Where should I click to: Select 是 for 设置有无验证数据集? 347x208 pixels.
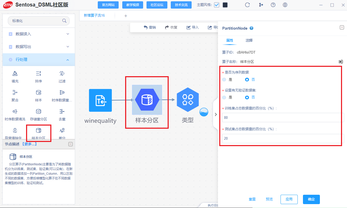point(224,97)
